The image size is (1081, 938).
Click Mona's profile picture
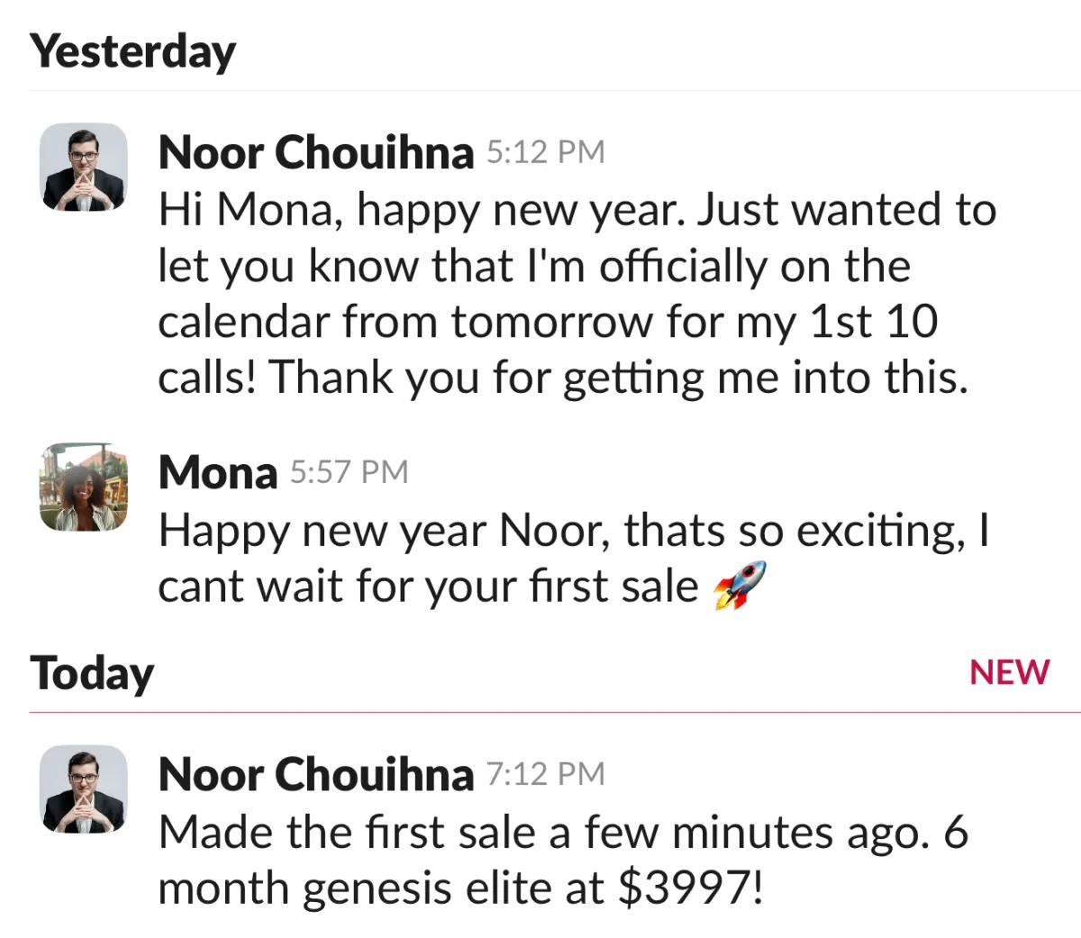pyautogui.click(x=84, y=487)
